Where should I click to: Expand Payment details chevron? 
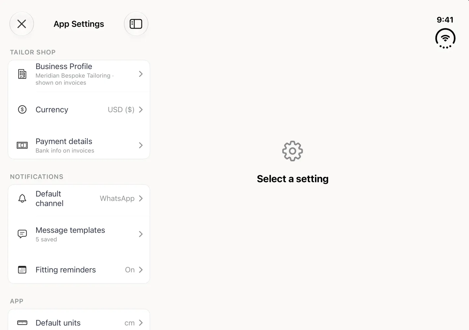(141, 145)
